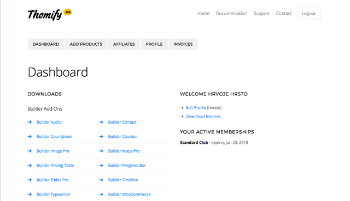The width and height of the screenshot is (350, 201).
Task: Go to Home in top navigation
Action: [x=203, y=13]
